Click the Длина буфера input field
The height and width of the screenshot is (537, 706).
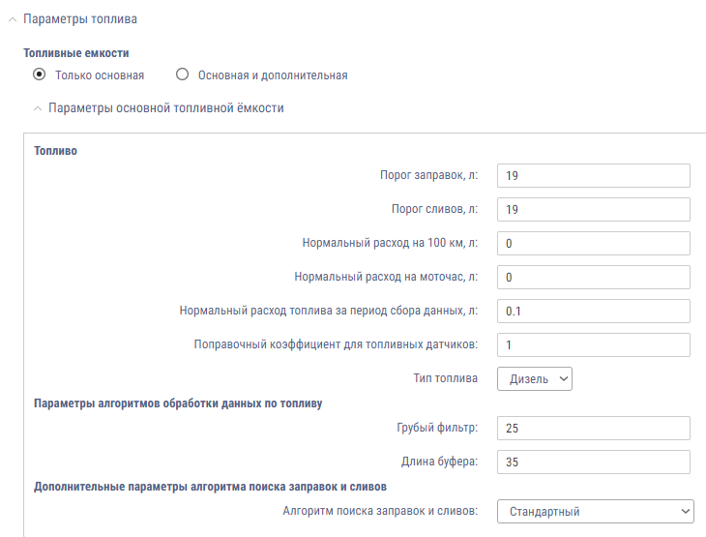593,462
